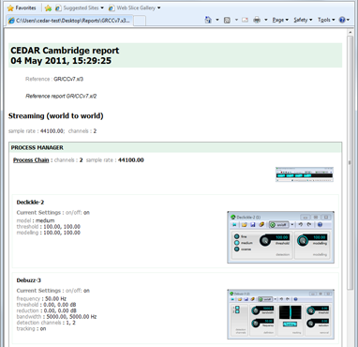Screen dimensions: 358x347
Task: Toggle the on/off button in Debuzz-3 image
Action: (265, 299)
